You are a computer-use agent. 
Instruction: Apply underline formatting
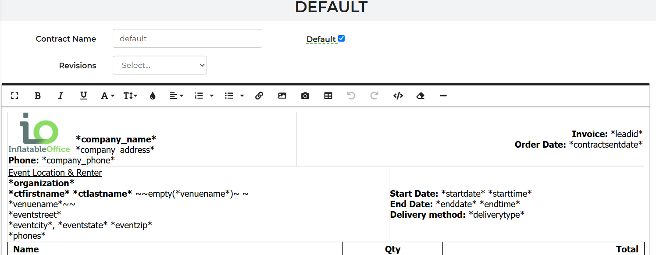[x=83, y=96]
